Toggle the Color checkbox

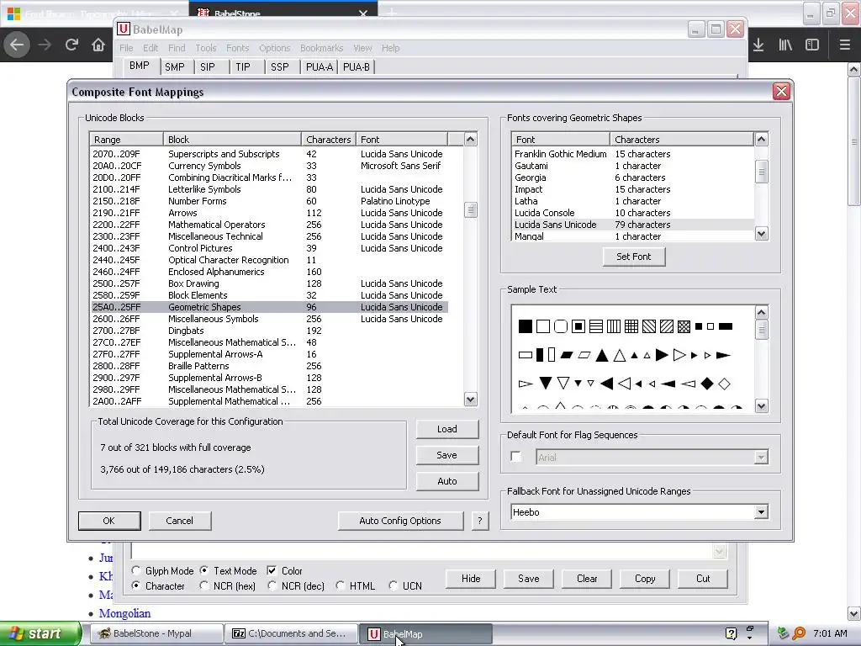pyautogui.click(x=272, y=571)
